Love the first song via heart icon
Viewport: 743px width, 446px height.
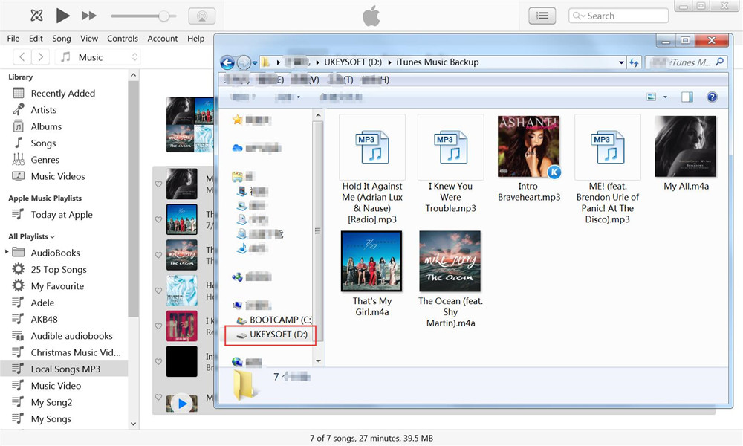pos(158,184)
